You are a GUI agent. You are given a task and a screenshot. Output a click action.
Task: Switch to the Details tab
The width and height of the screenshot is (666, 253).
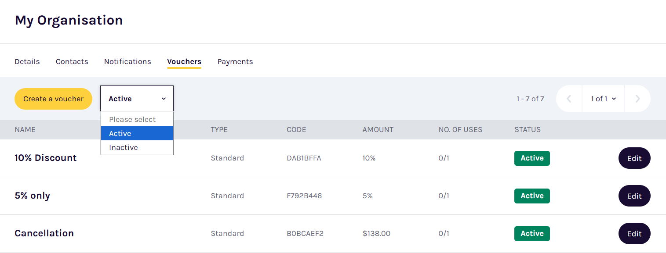click(x=27, y=62)
